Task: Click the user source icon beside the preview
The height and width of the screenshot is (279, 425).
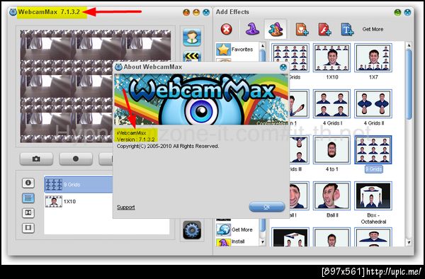Action: click(192, 37)
